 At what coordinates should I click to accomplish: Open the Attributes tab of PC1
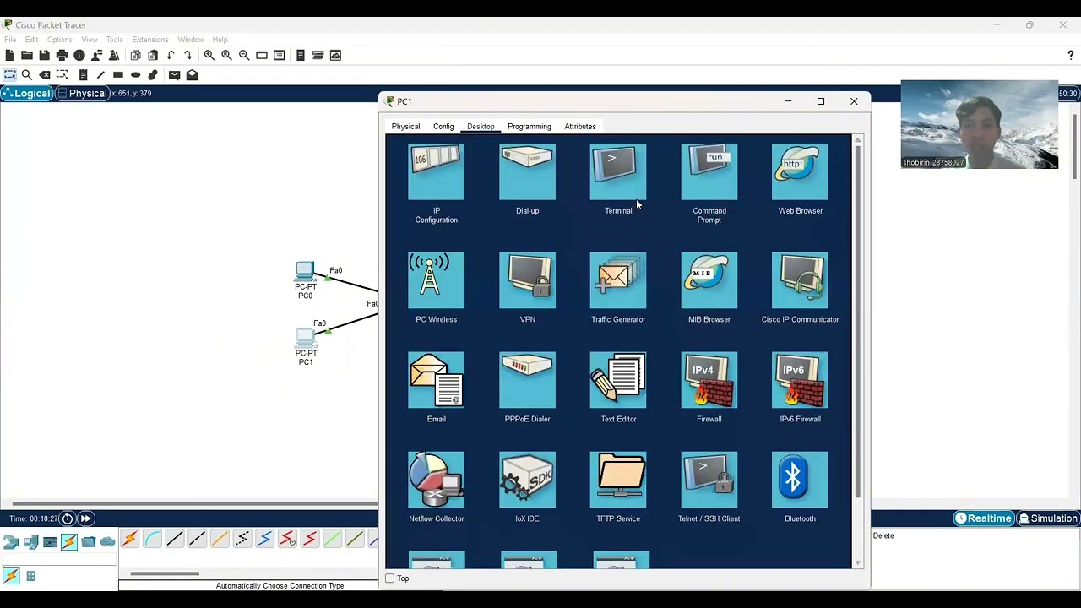[580, 127]
